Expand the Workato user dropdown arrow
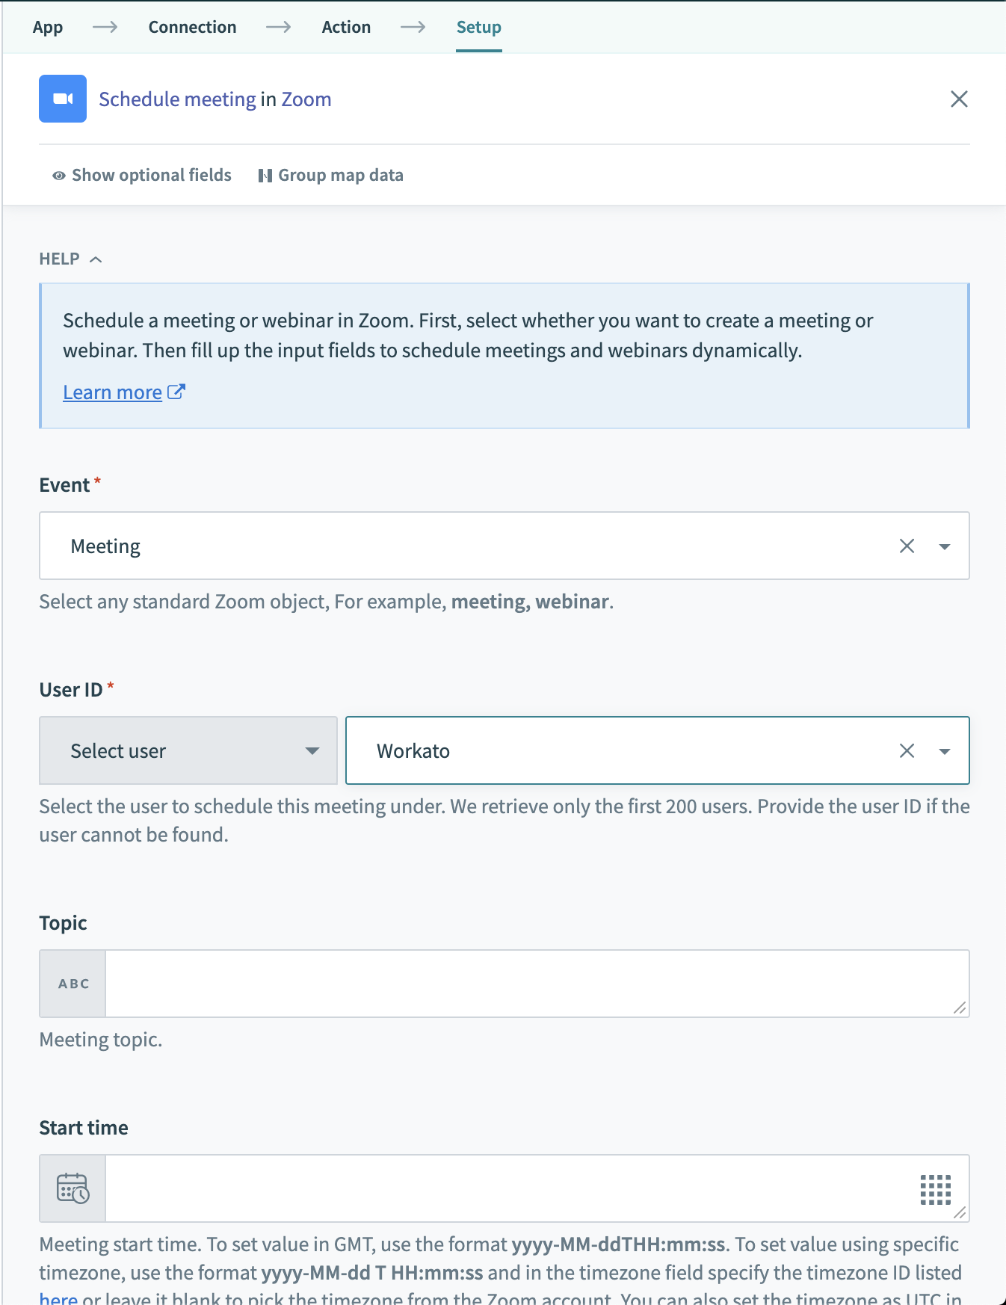The width and height of the screenshot is (1006, 1305). pos(945,750)
